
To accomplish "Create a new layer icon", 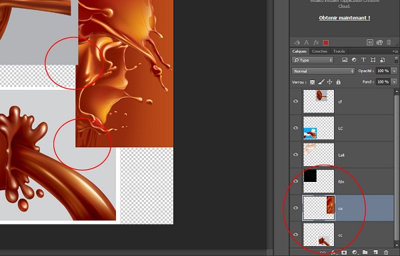I will 375,252.
